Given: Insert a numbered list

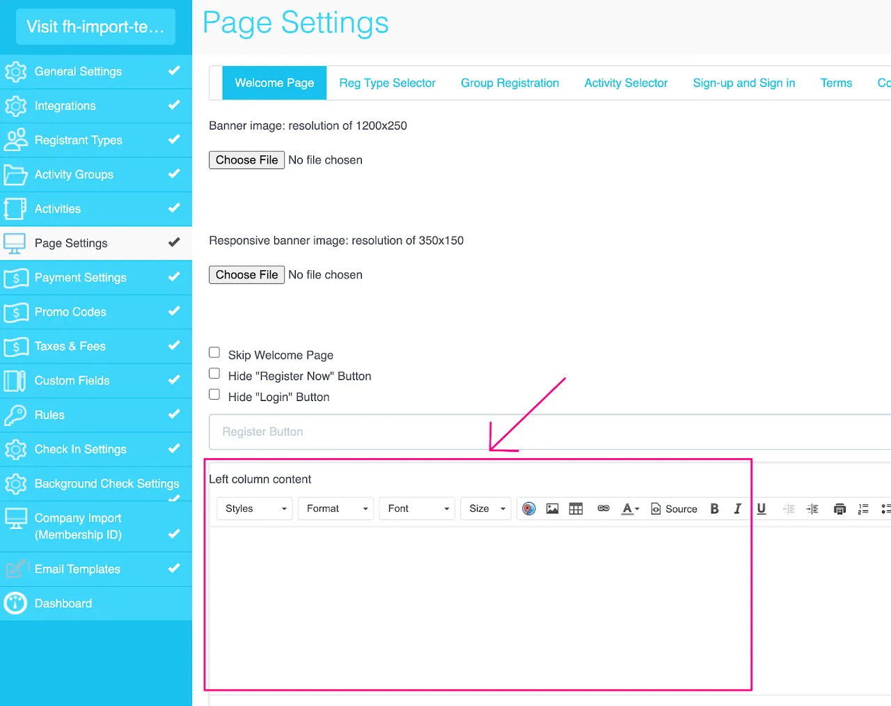Looking at the screenshot, I should (863, 509).
